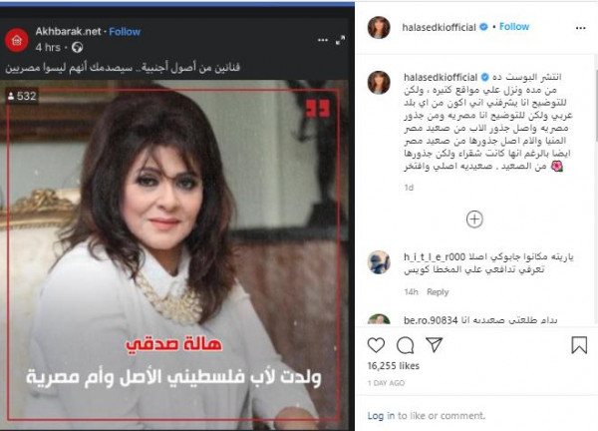Click the Akhbarak.net red home logo
Viewport: 598px width, 431px height.
(16, 40)
